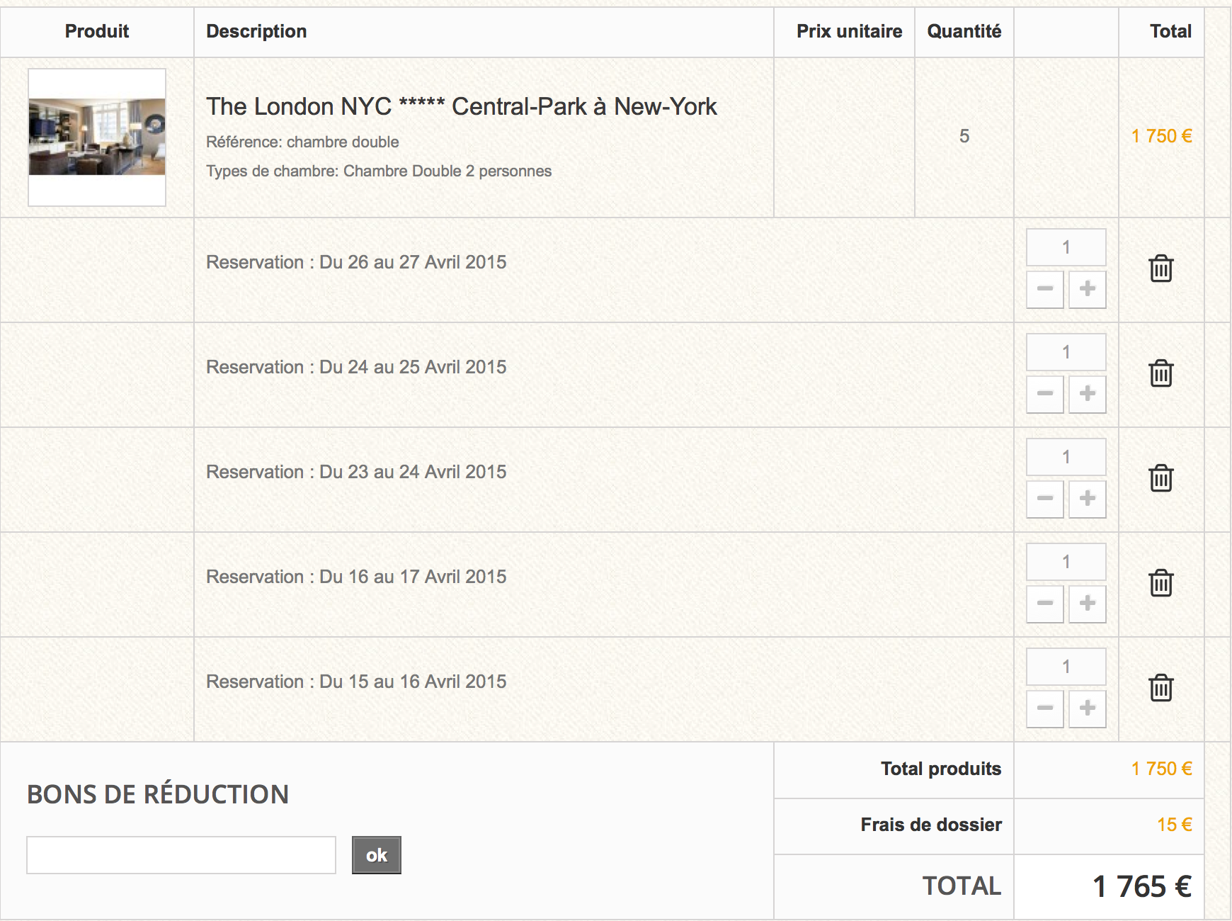Click quantity field for 23 au 24 Avril
The image size is (1232, 921).
tap(1066, 457)
